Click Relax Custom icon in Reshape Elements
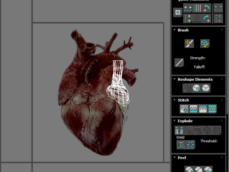This screenshot has height=172, width=229. (x=206, y=88)
